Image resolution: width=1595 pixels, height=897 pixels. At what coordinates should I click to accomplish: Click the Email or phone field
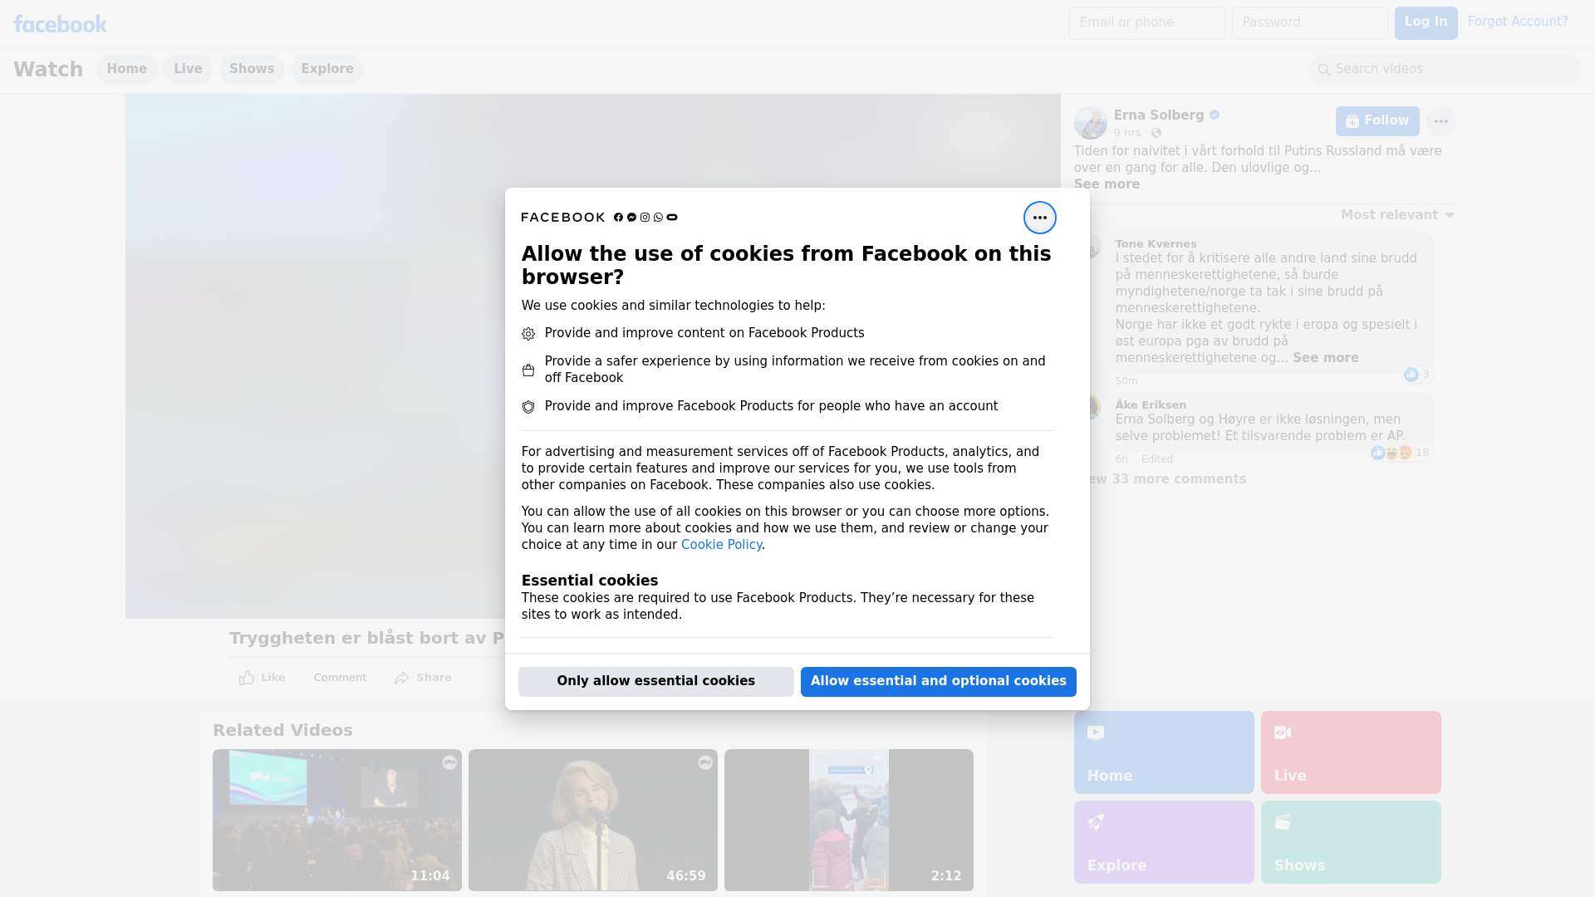click(x=1146, y=23)
